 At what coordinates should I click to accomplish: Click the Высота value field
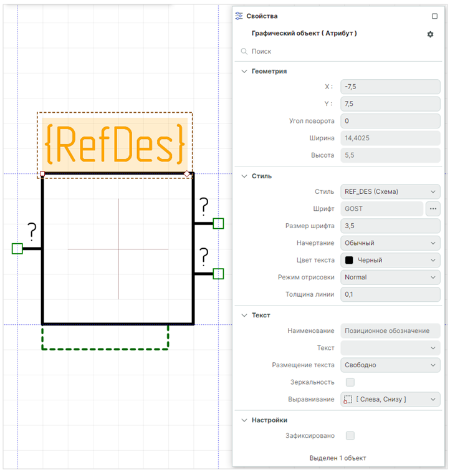point(390,155)
